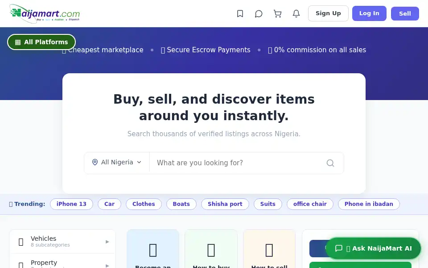The height and width of the screenshot is (268, 428).
Task: Click the search magnifier icon
Action: tap(330, 163)
